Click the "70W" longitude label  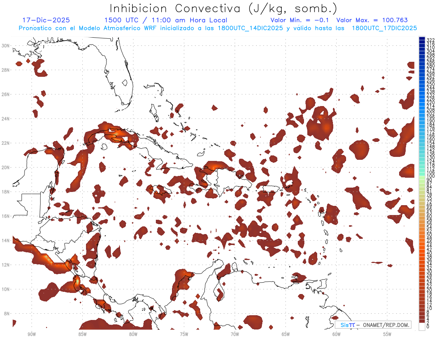coord(235,334)
